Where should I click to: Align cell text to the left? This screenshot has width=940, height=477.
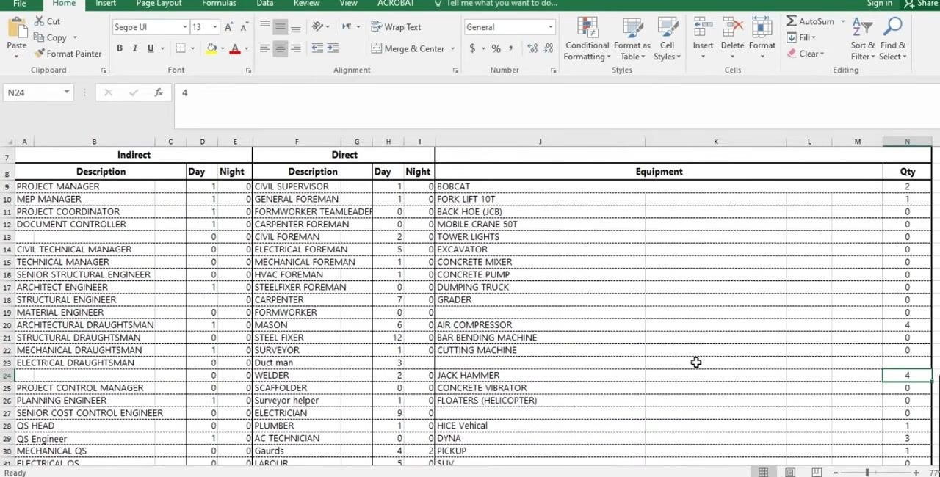point(264,48)
